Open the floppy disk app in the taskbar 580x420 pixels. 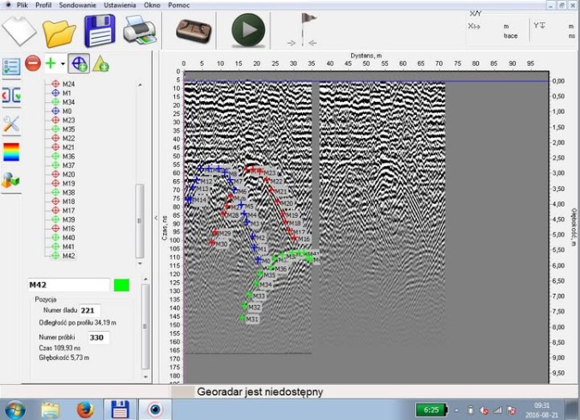(121, 410)
